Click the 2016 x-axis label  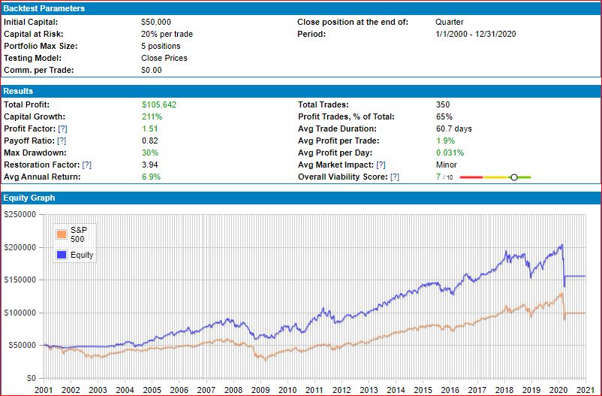(450, 390)
